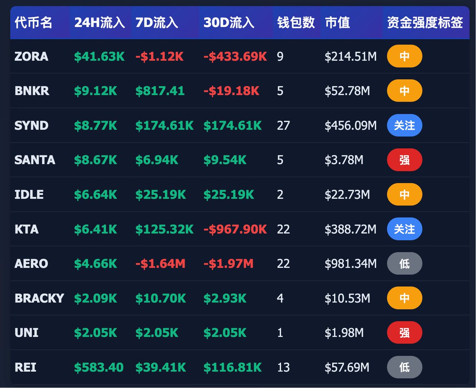Click the $22.73M market cap value
This screenshot has height=388, width=476.
click(347, 194)
